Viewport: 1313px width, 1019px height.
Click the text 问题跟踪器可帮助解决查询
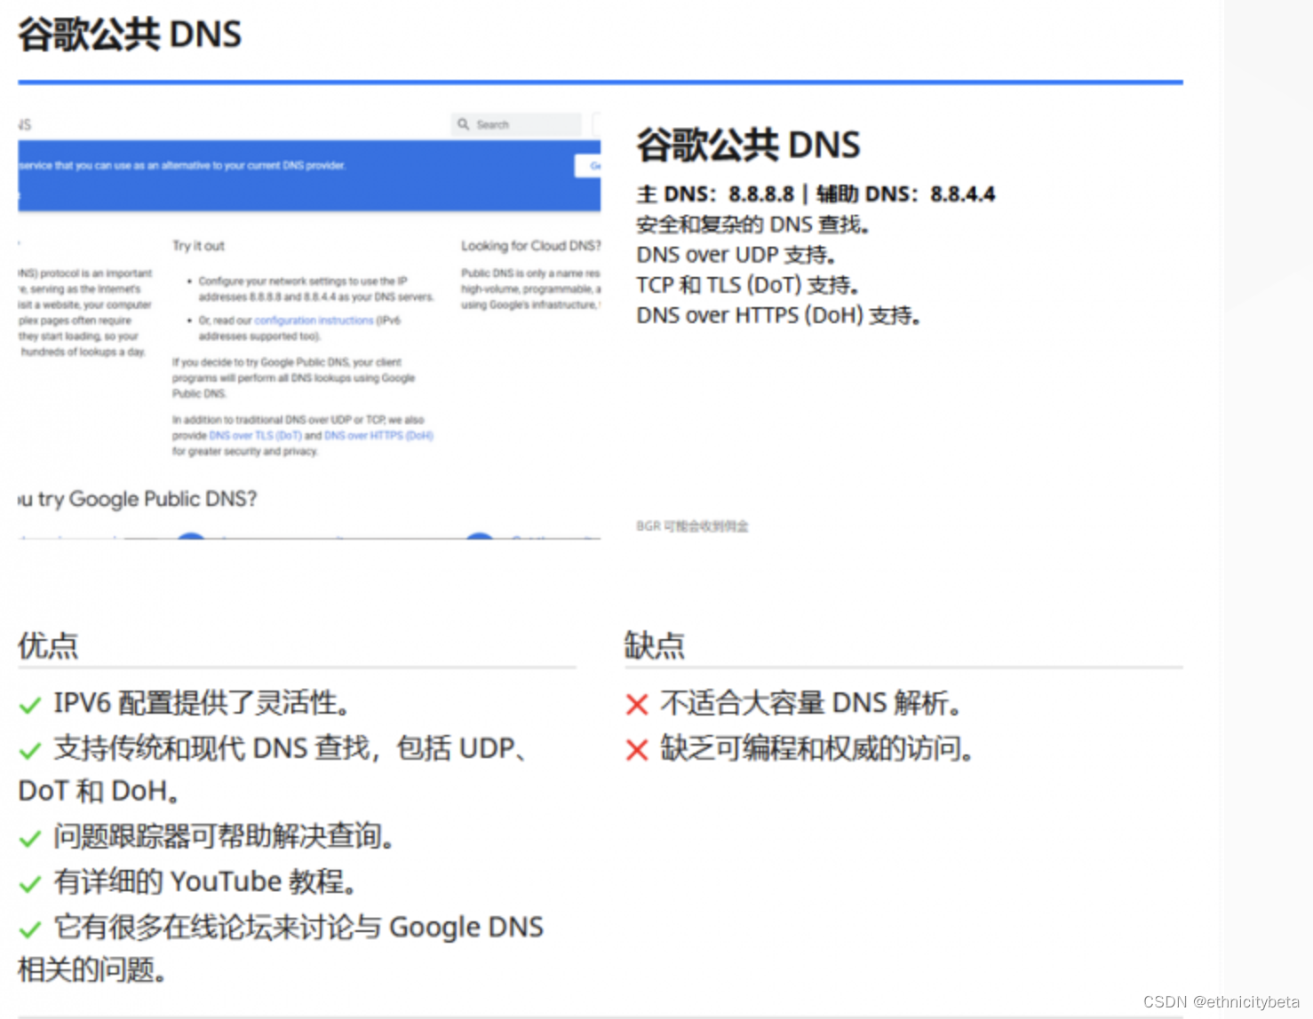[224, 836]
